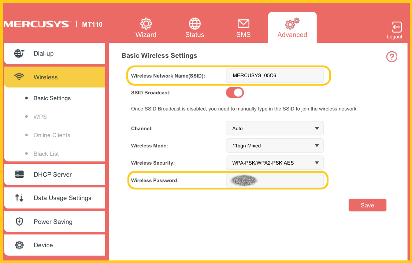Image resolution: width=412 pixels, height=263 pixels.
Task: Click the SSID name input field
Action: pyautogui.click(x=275, y=76)
